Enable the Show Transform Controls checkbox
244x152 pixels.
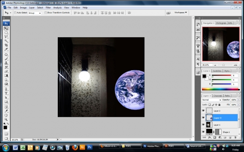click(x=46, y=13)
